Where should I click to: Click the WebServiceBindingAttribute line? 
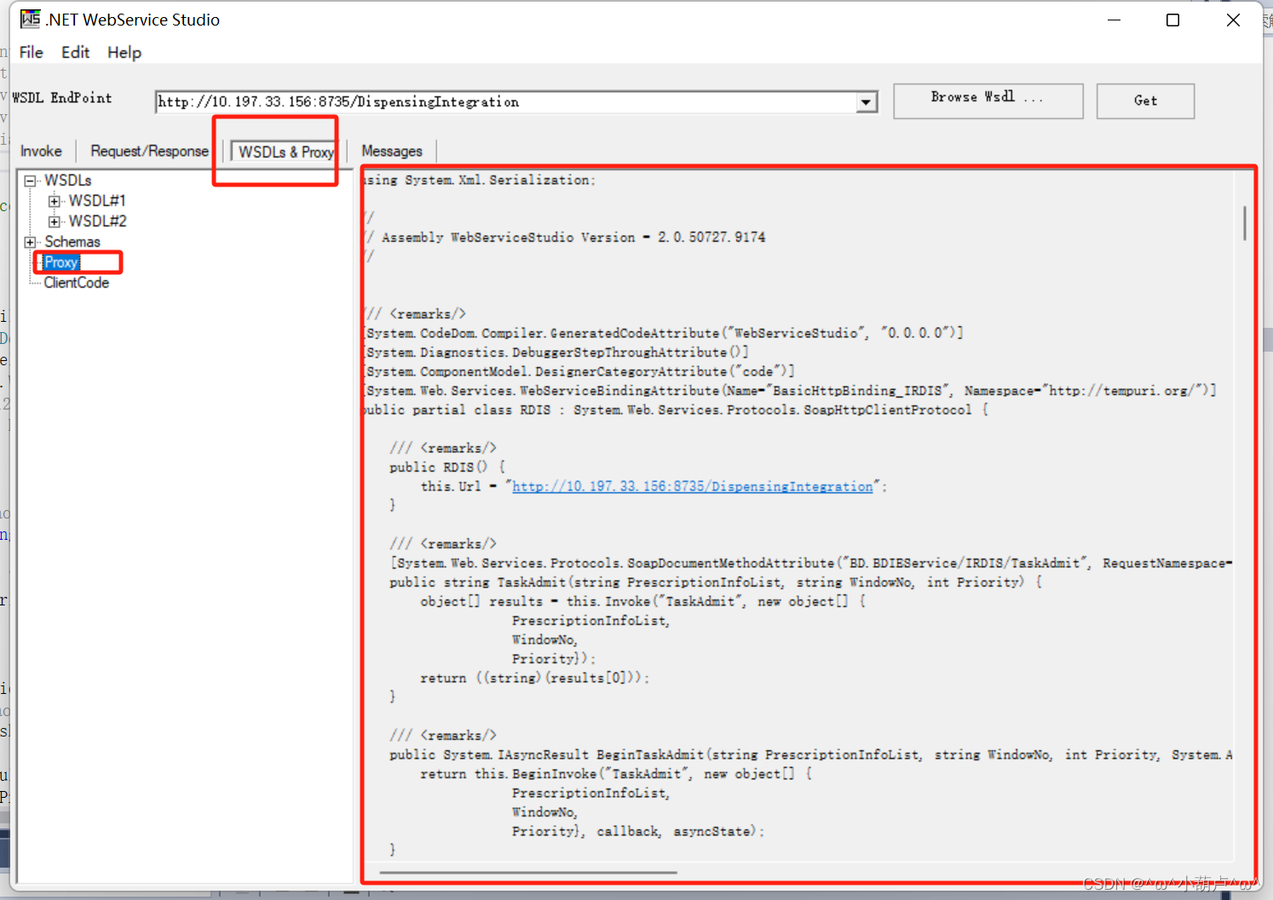point(791,391)
